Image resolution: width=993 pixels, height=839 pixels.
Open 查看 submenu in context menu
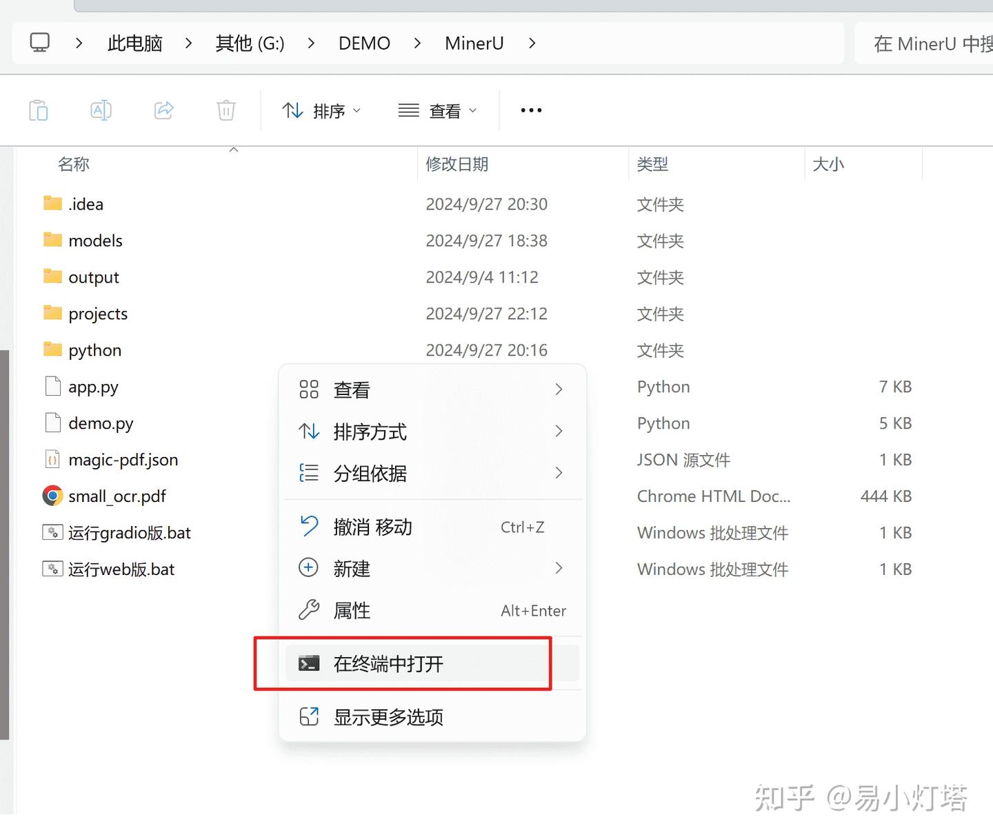point(432,390)
